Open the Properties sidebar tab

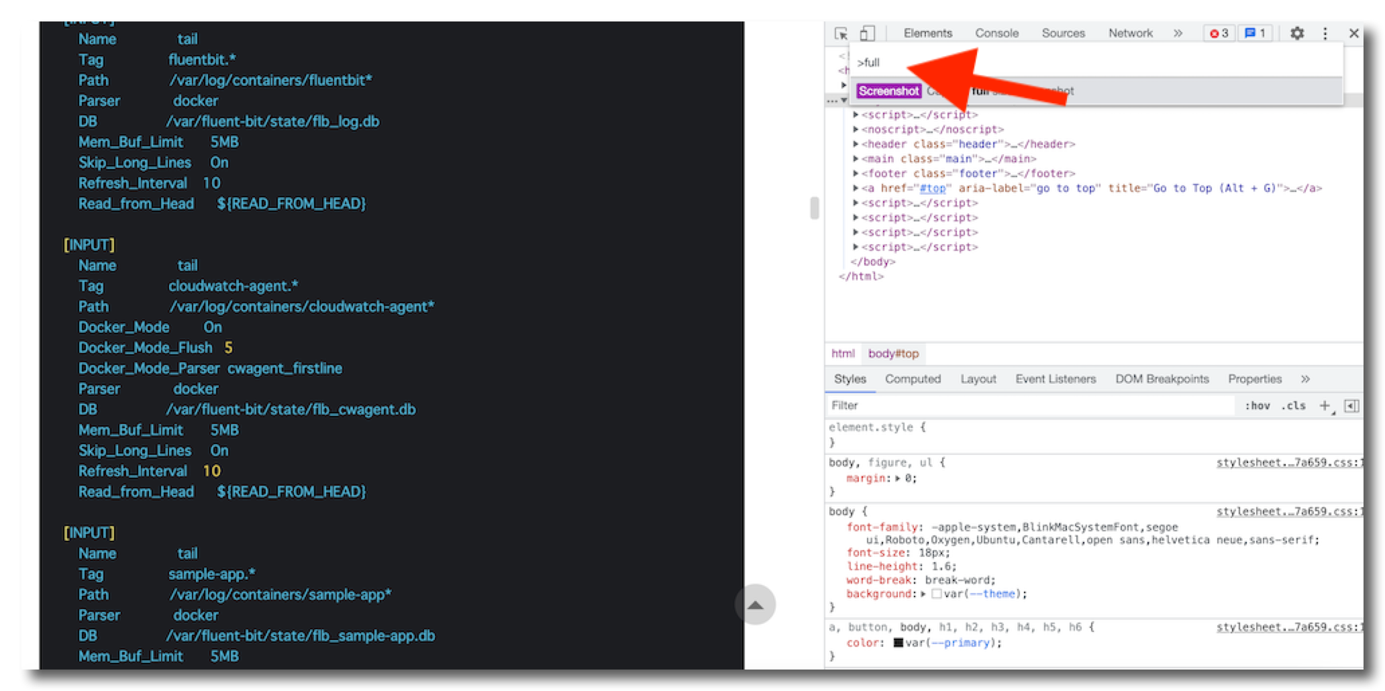pyautogui.click(x=1255, y=379)
